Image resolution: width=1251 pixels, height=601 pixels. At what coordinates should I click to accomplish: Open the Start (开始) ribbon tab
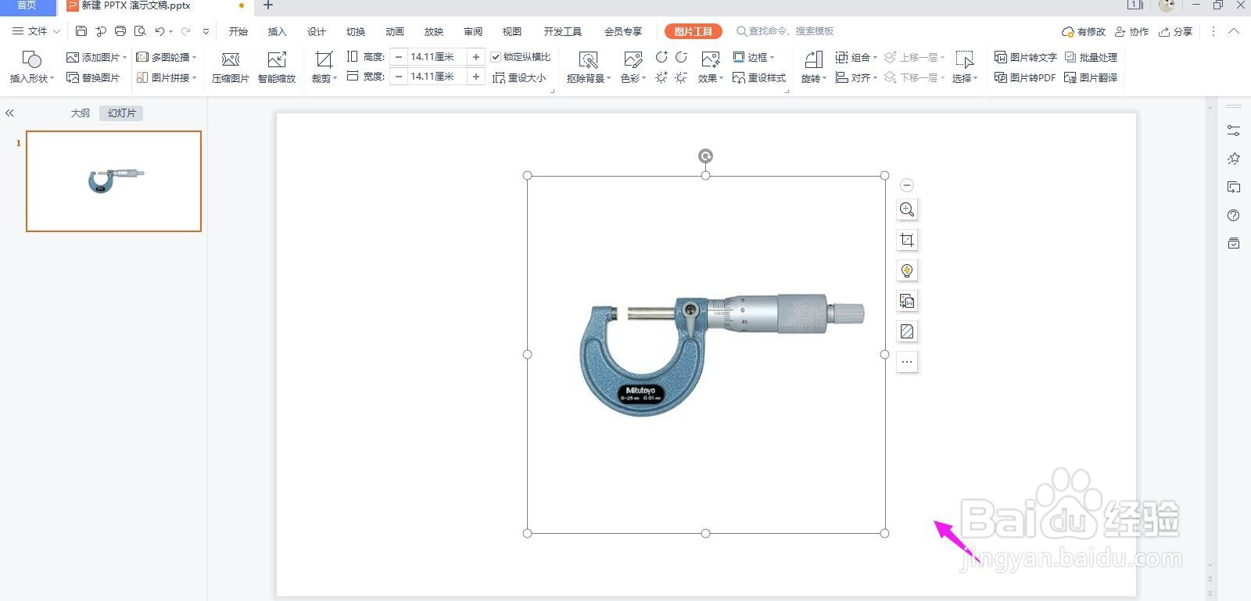238,31
